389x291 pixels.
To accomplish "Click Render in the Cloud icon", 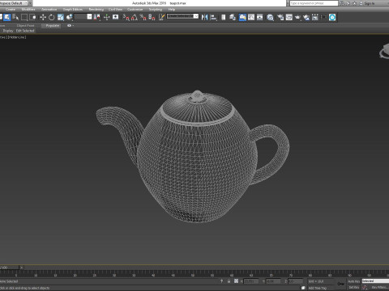I will (306, 17).
